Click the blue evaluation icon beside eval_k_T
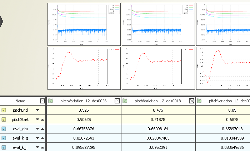Screen dimensions: 250x151 [4, 147]
